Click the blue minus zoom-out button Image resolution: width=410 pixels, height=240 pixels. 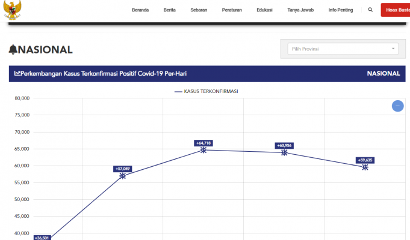(x=397, y=106)
